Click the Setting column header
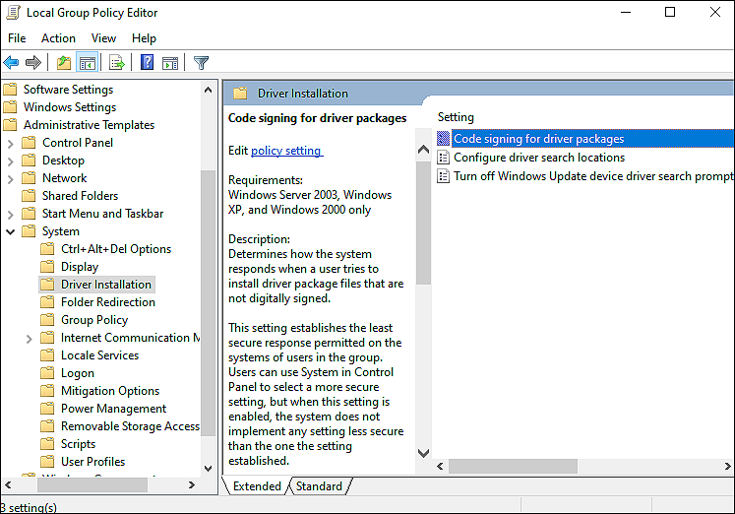This screenshot has width=735, height=514. [456, 117]
